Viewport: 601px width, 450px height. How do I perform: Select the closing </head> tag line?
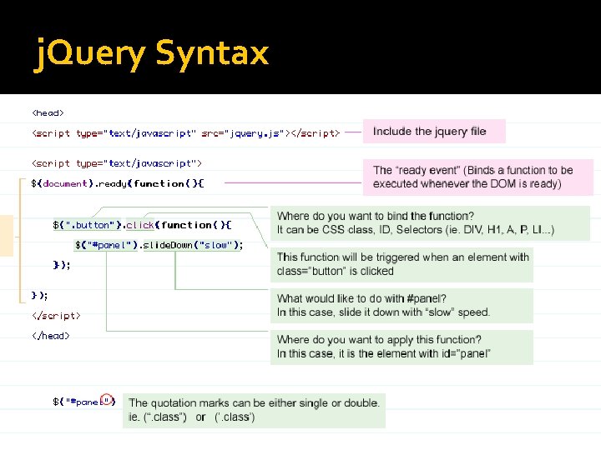coord(51,336)
